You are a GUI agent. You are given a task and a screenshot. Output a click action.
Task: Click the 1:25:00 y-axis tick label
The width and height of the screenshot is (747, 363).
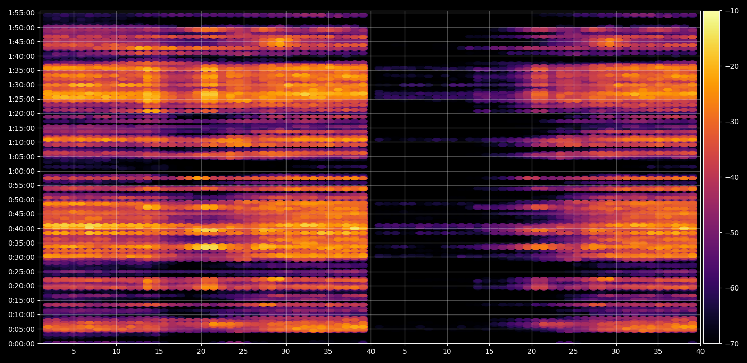click(x=21, y=99)
